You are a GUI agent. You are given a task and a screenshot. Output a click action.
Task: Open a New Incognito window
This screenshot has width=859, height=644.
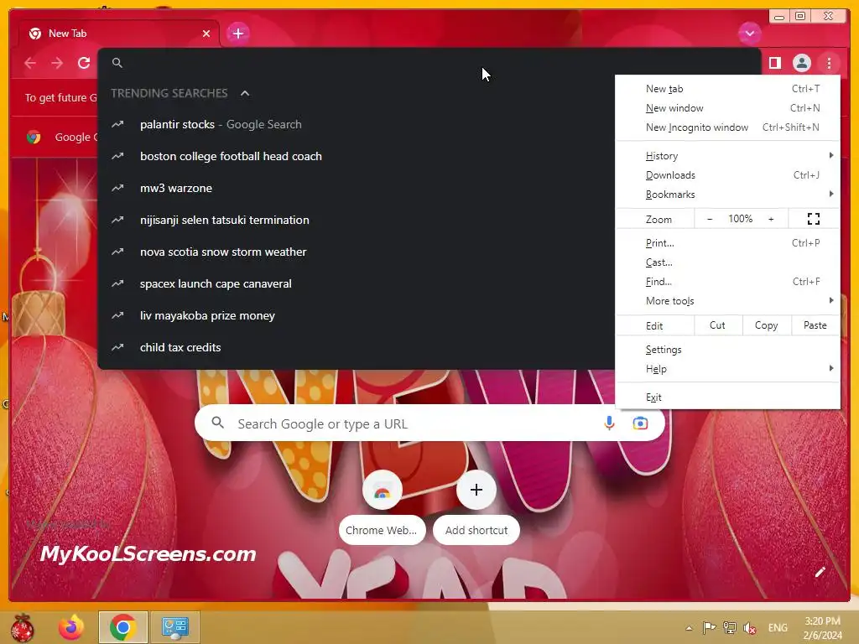pos(727,127)
